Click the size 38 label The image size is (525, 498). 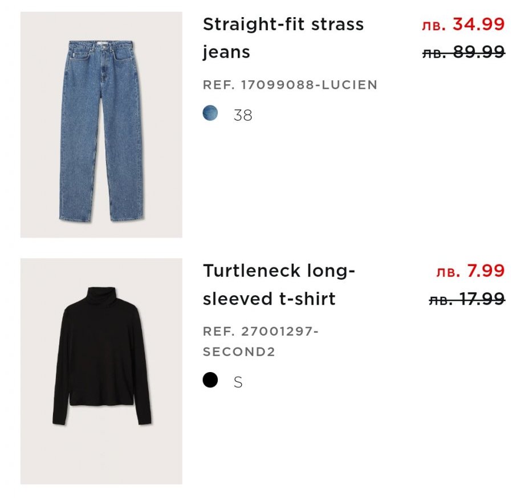tap(243, 115)
